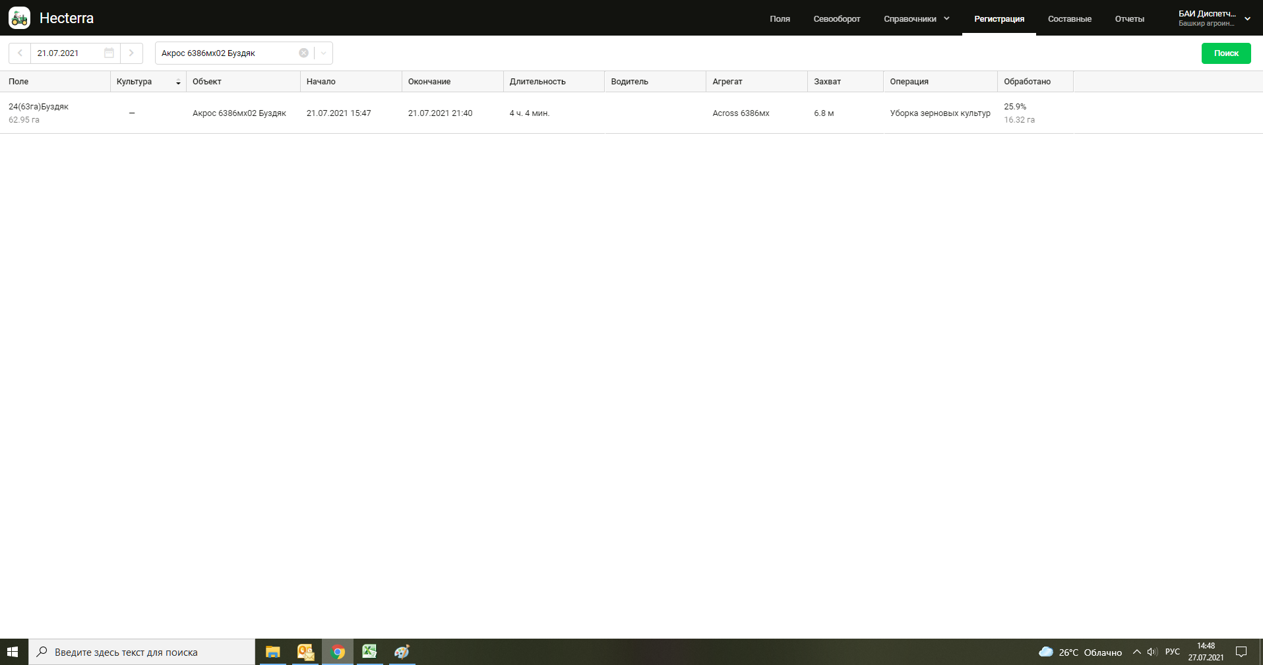Expand the БАИ Диспетчер user menu
The image size is (1263, 665).
click(x=1247, y=18)
